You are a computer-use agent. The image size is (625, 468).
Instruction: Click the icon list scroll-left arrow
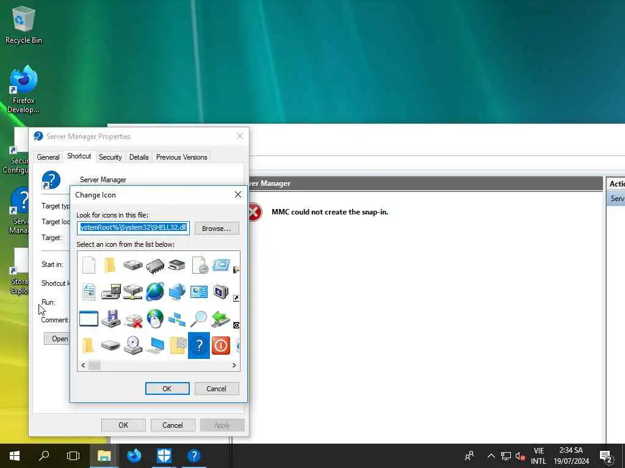[x=83, y=366]
